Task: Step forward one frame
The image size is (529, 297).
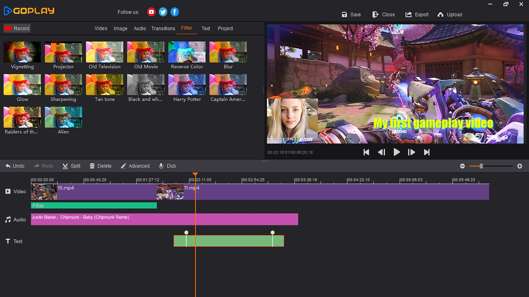Action: click(x=412, y=152)
